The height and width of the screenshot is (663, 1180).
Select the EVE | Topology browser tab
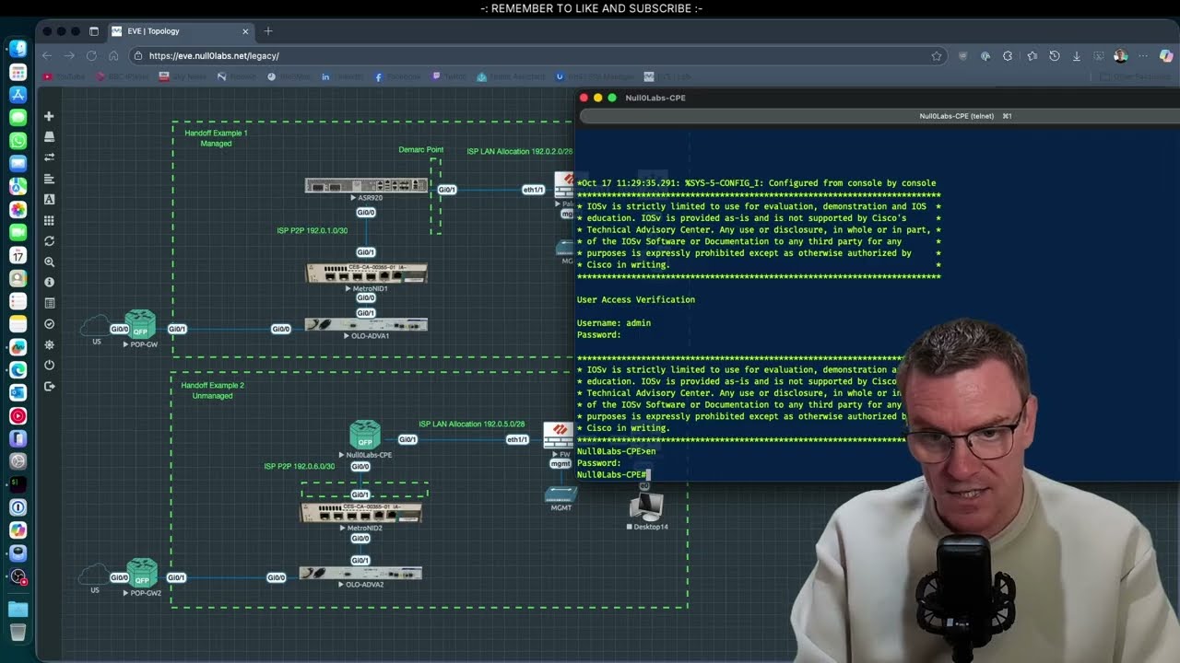pos(180,31)
